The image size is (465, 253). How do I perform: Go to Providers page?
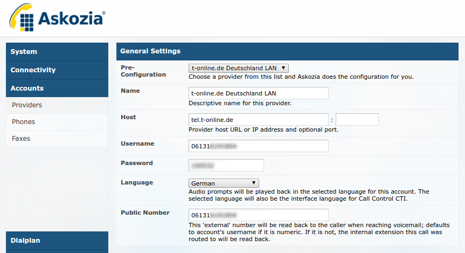click(57, 105)
